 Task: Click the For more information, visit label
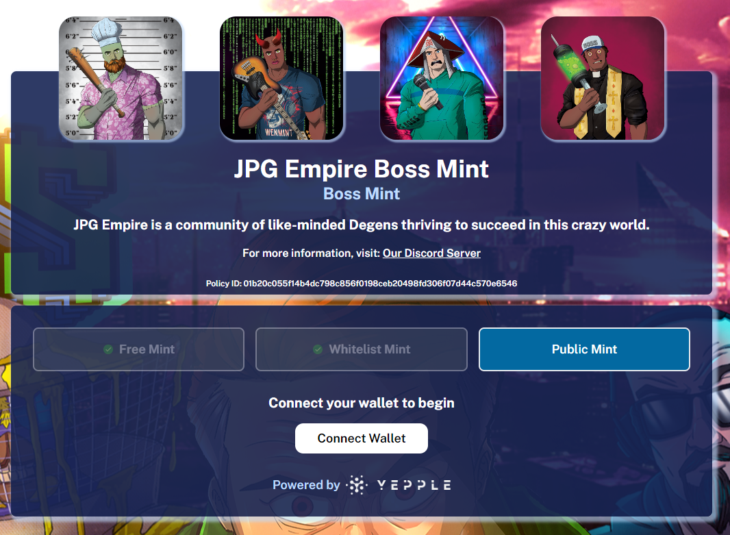coord(312,253)
